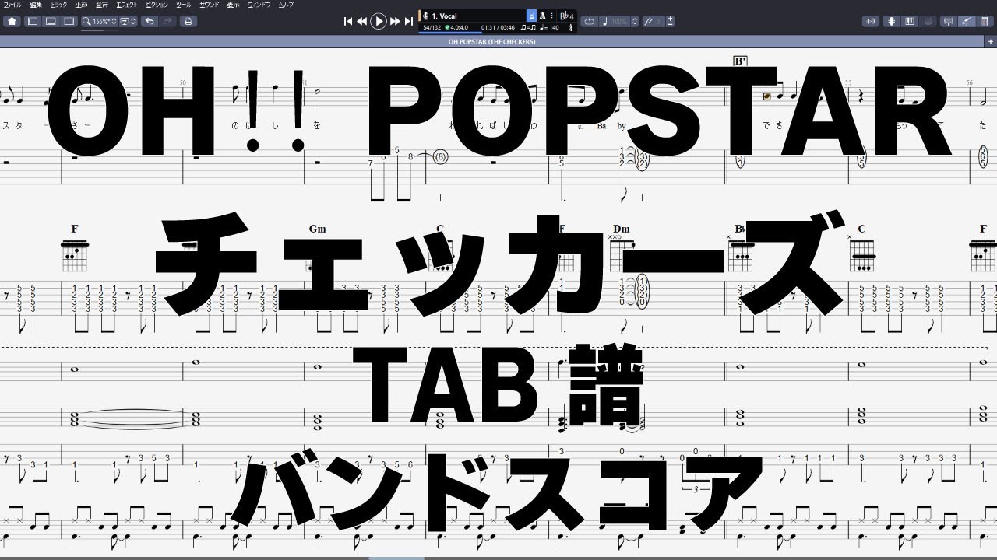
Task: Add a new tab with plus button
Action: tap(990, 41)
